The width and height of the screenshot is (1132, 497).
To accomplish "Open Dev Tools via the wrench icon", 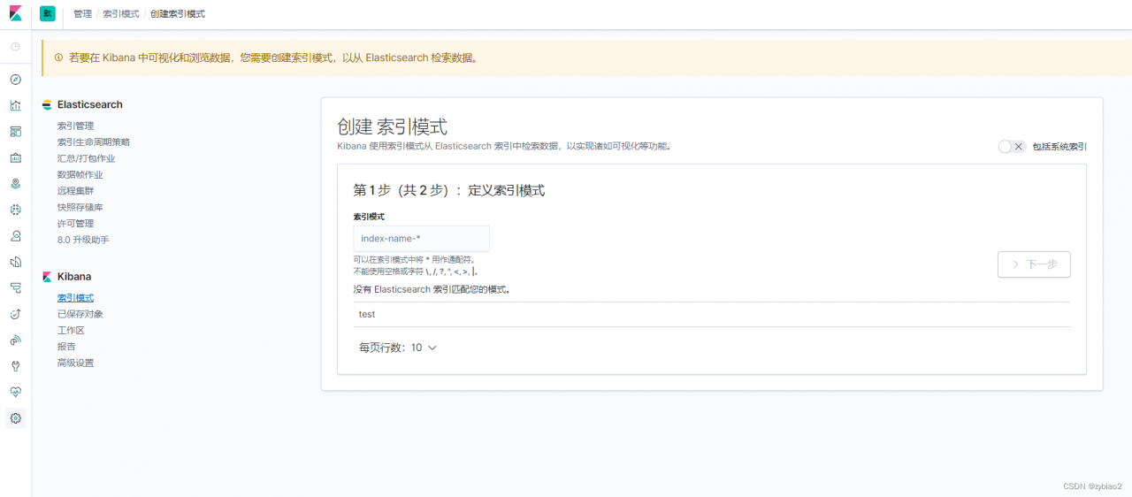I will click(x=15, y=366).
